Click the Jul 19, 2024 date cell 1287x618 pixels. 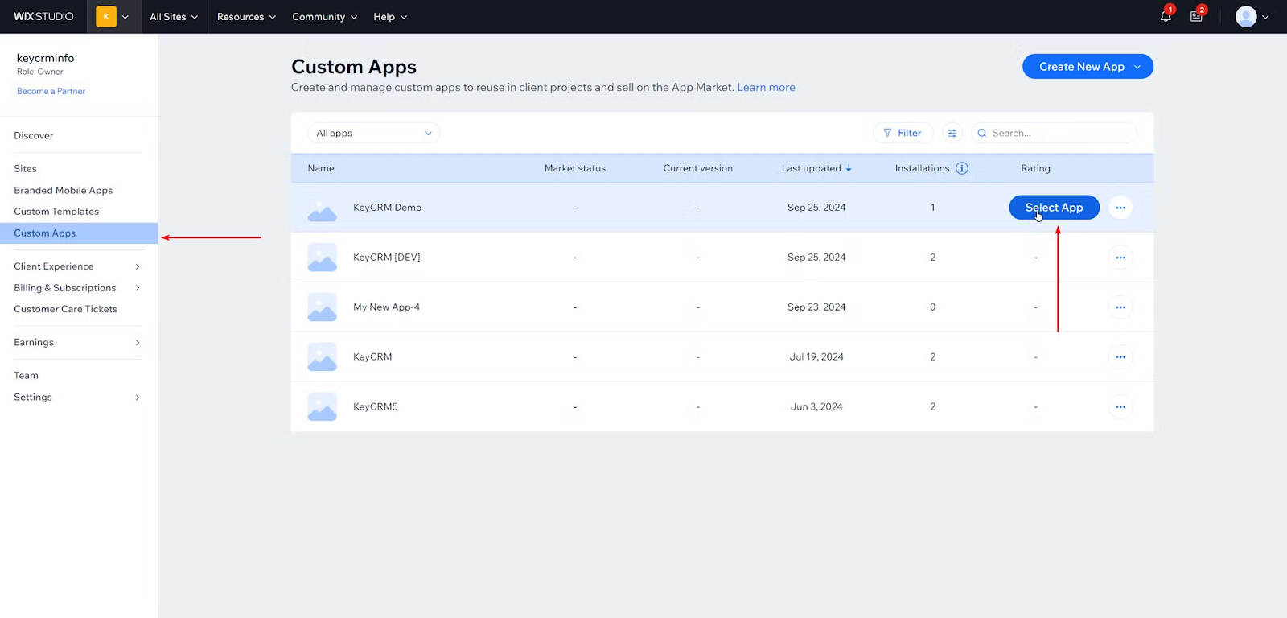click(x=816, y=357)
